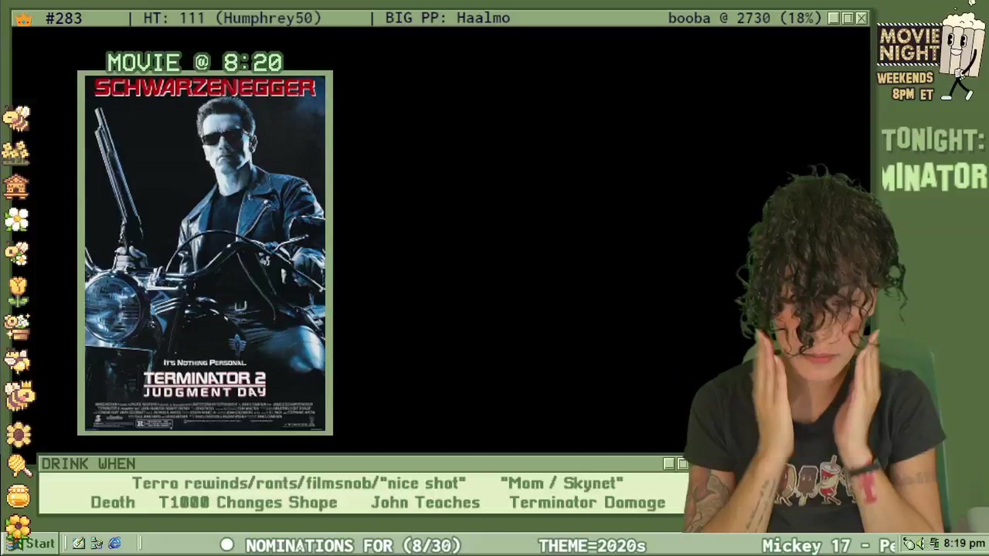Click the 'DRINK WHEN' panel title
Image resolution: width=989 pixels, height=556 pixels.
pos(89,464)
